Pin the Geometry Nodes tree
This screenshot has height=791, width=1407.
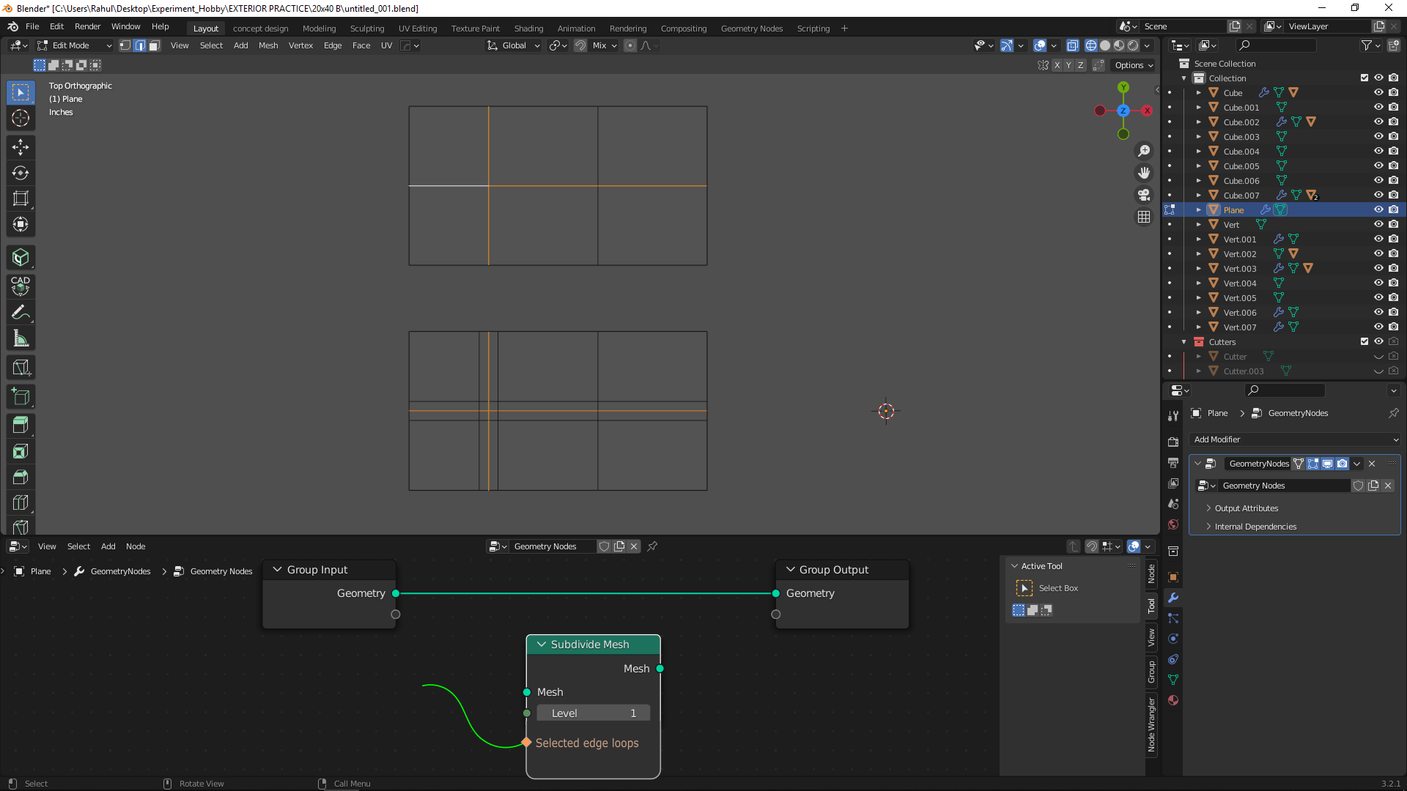tap(652, 546)
